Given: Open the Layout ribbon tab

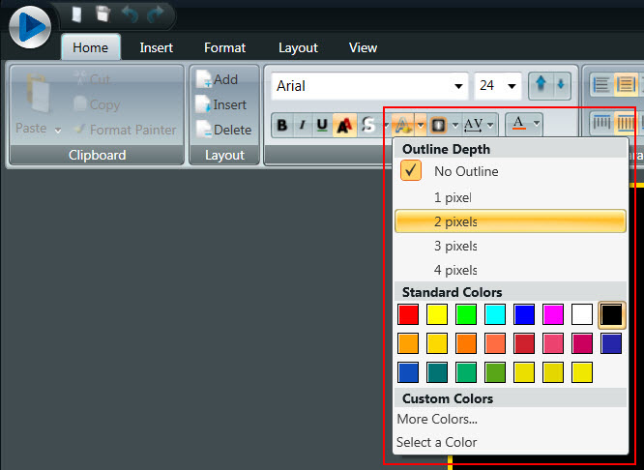Looking at the screenshot, I should pyautogui.click(x=298, y=47).
